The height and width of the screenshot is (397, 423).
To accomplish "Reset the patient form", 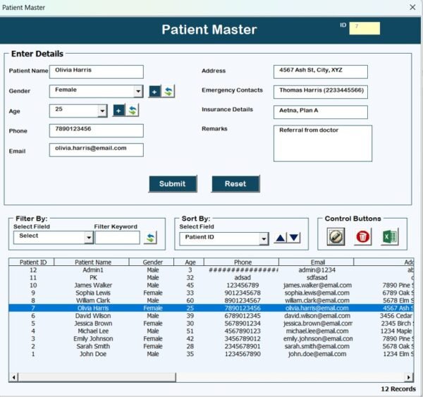I will [235, 184].
